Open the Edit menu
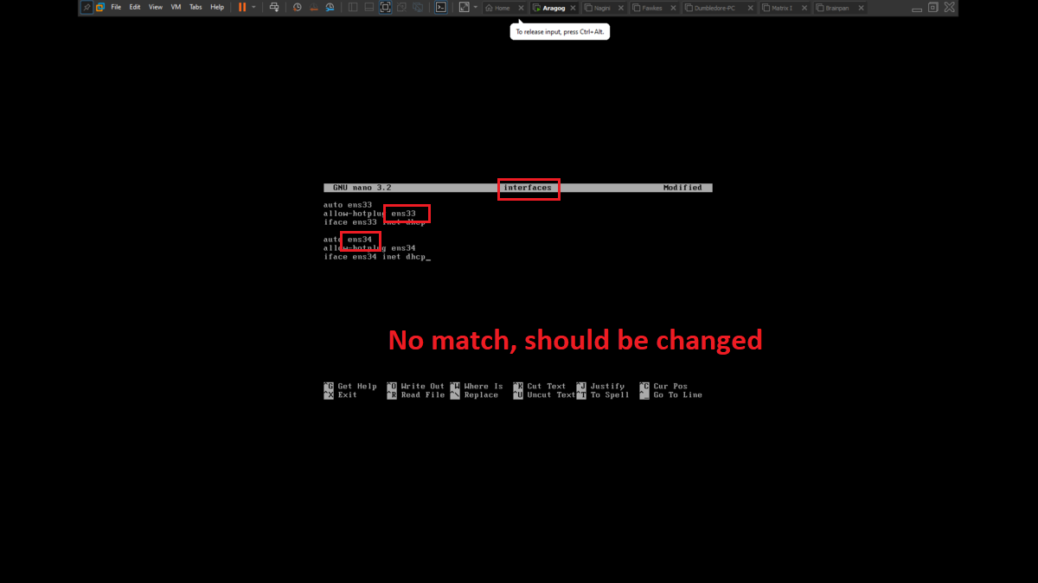Screen dimensions: 1038x583 coord(135,7)
